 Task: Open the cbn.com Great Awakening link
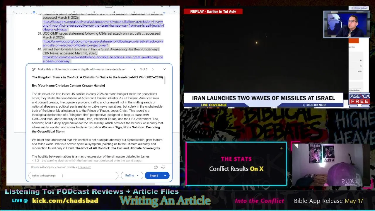point(103,59)
